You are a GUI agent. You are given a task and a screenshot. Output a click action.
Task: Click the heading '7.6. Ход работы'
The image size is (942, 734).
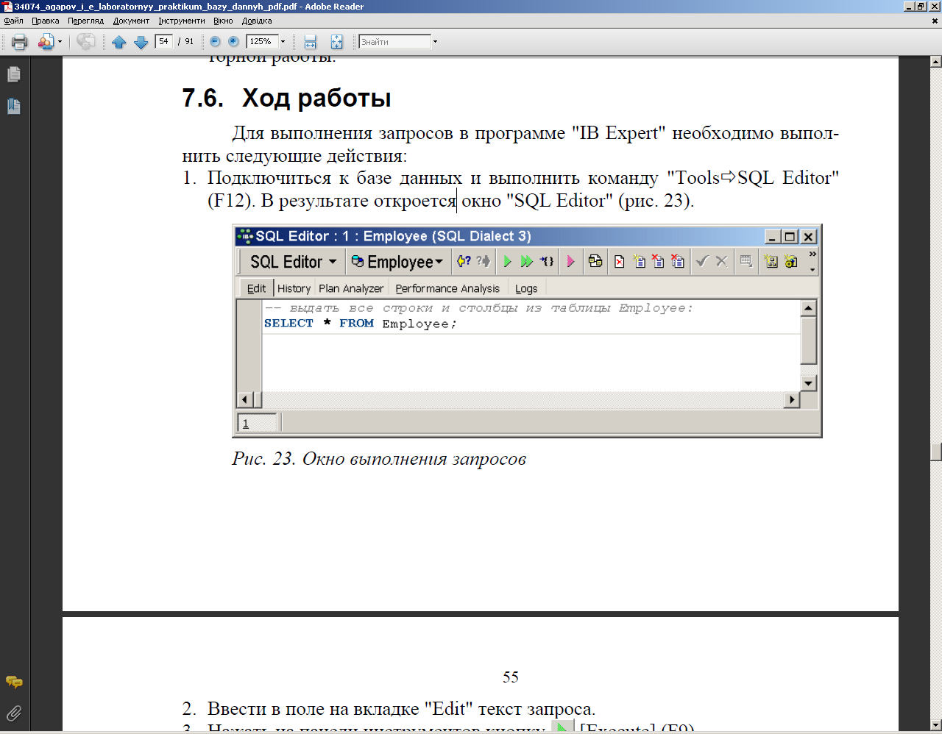(x=286, y=98)
